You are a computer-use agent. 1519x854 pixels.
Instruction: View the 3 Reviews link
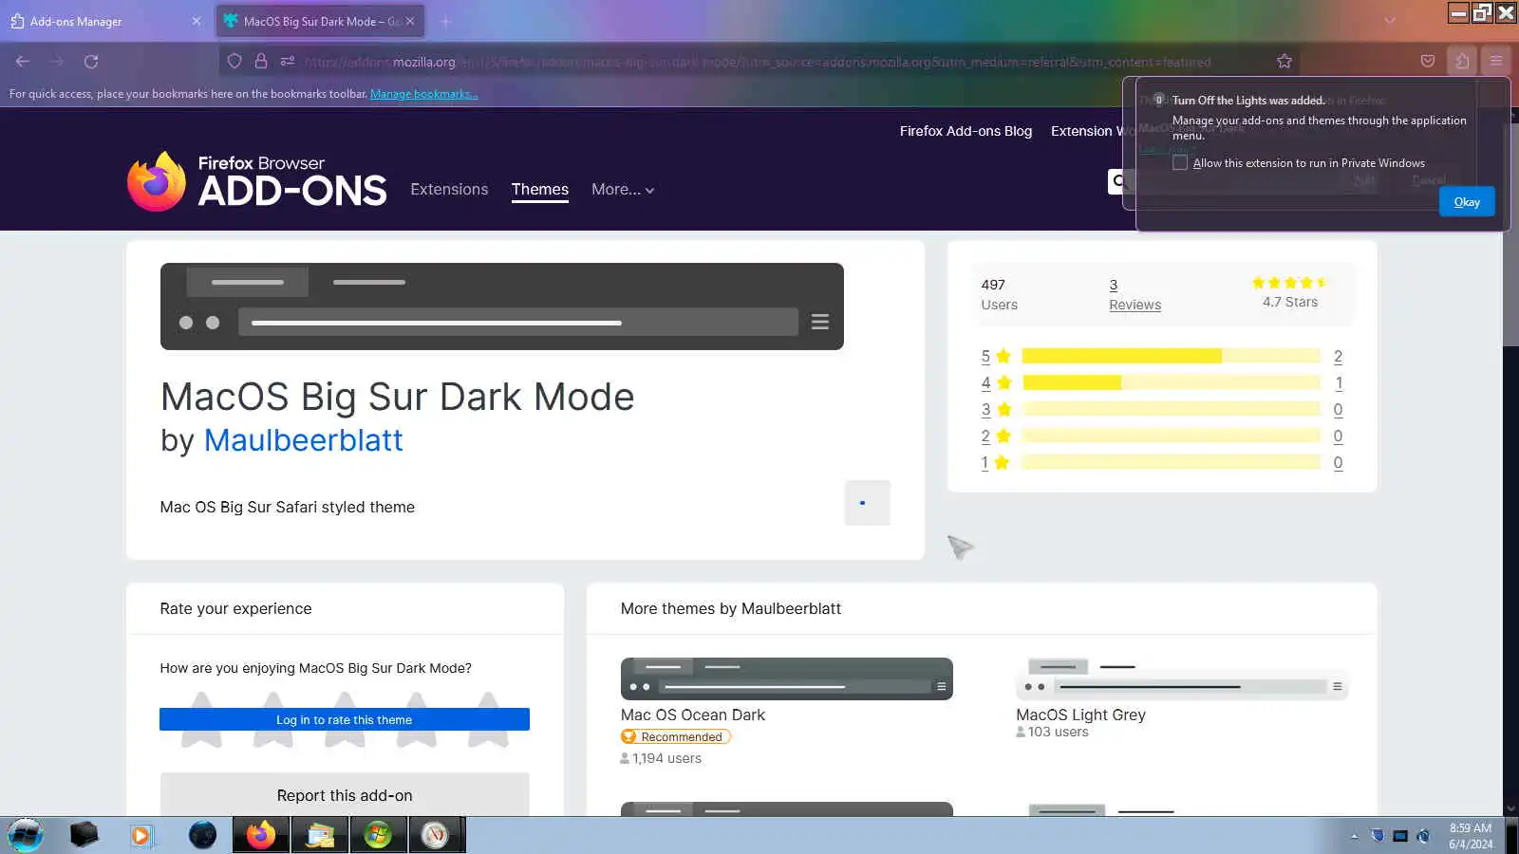coord(1135,295)
